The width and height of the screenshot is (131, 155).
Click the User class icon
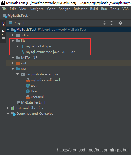(28, 91)
